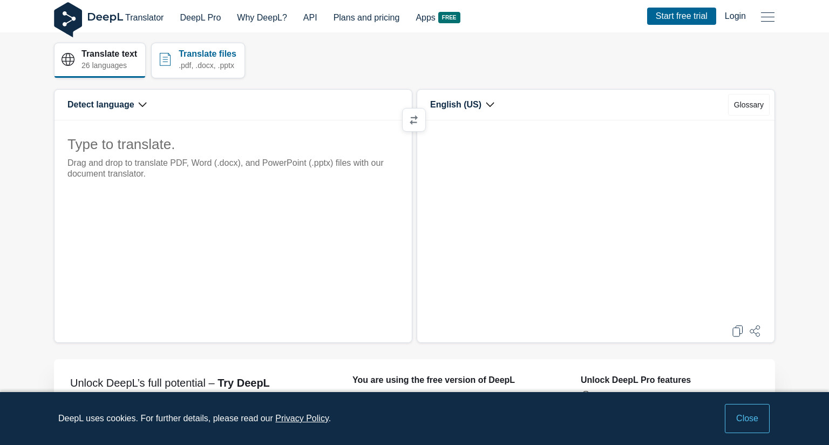
Task: Close the cookie banner
Action: coord(747,419)
